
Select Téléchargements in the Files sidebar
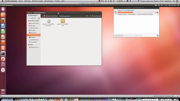(34, 35)
